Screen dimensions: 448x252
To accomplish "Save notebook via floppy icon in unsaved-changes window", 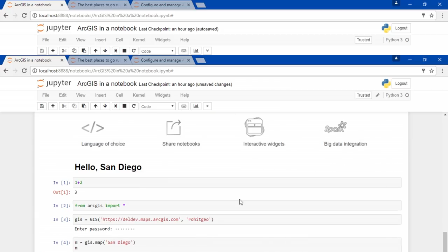I will point(42,106).
